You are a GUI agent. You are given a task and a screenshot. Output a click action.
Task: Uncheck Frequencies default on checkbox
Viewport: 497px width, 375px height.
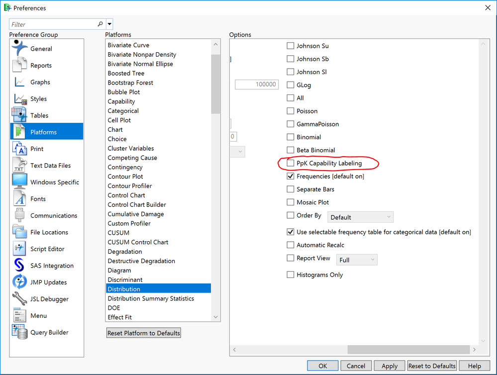[x=291, y=176]
